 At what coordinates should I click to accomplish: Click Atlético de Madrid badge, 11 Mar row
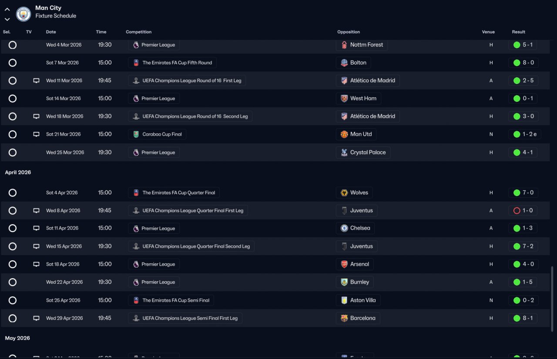coord(344,80)
